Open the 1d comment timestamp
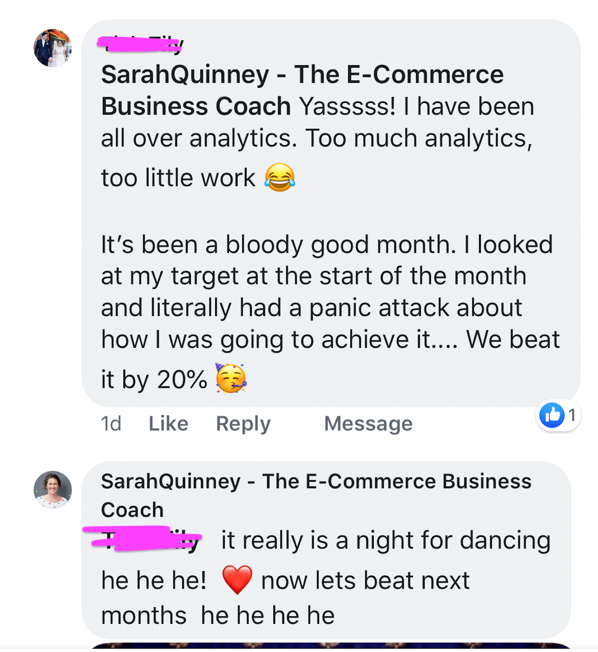 click(111, 423)
